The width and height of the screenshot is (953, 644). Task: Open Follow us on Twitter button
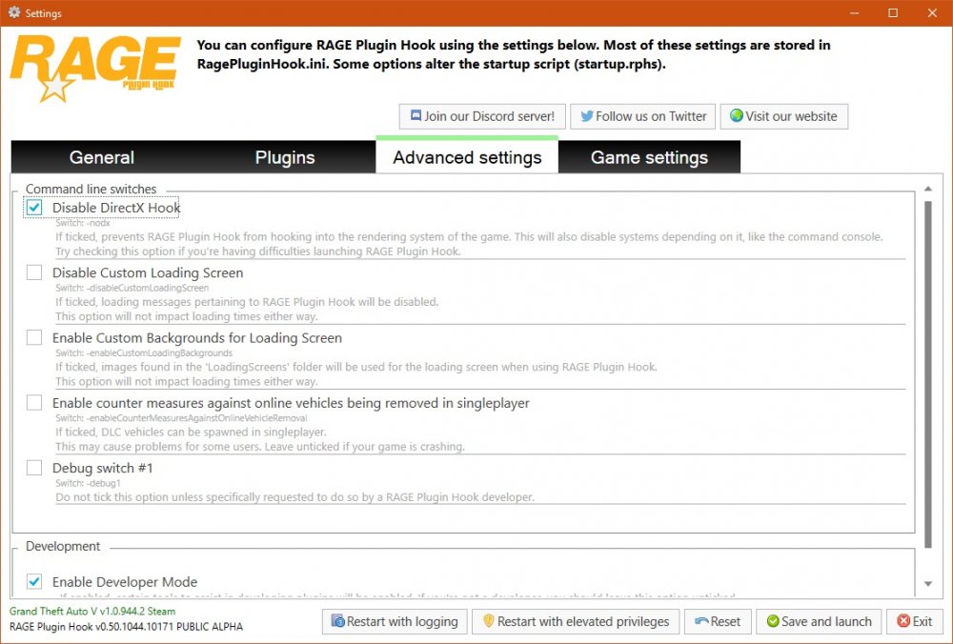tap(642, 116)
